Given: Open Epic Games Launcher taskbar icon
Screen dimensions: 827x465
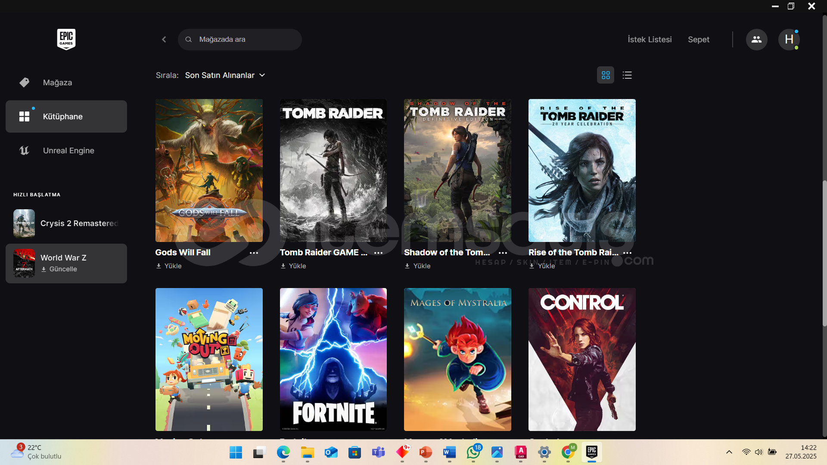Looking at the screenshot, I should pyautogui.click(x=592, y=452).
